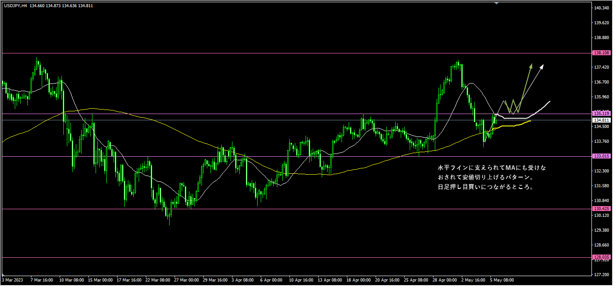This screenshot has height=286, width=613.
Task: Click the 5 May 08:00 time label
Action: (x=501, y=280)
